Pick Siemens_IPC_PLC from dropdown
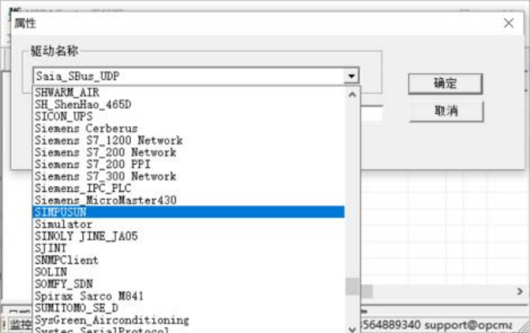Screen dimensions: 530x333 189,188
